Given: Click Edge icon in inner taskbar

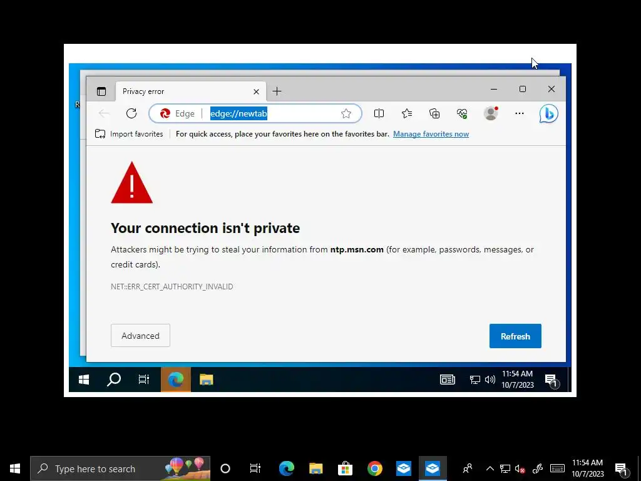Looking at the screenshot, I should 176,380.
